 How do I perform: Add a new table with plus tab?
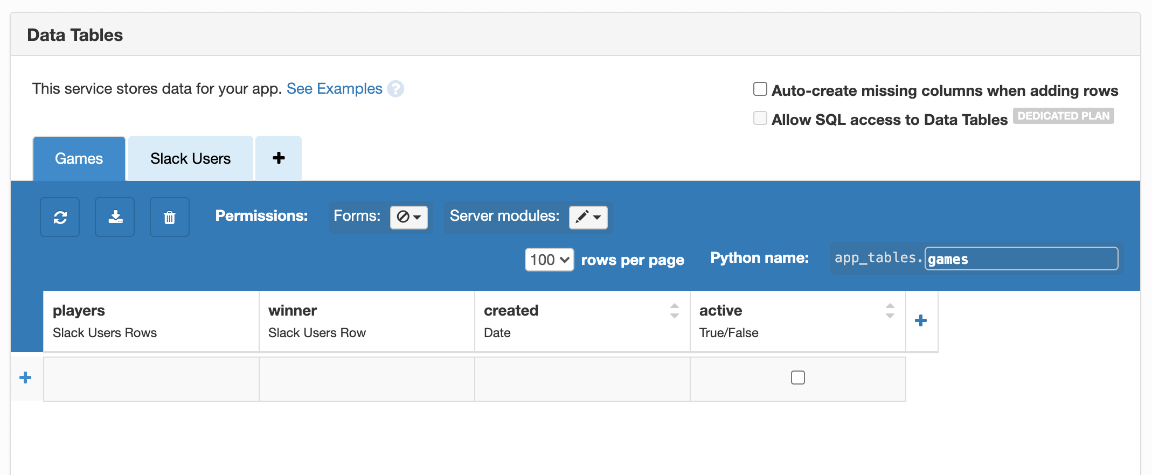(279, 158)
